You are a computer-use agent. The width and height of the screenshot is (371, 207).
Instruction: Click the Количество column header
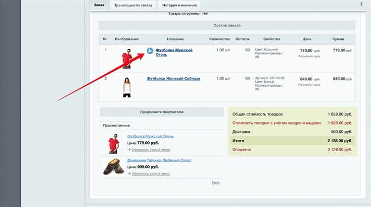click(x=220, y=39)
